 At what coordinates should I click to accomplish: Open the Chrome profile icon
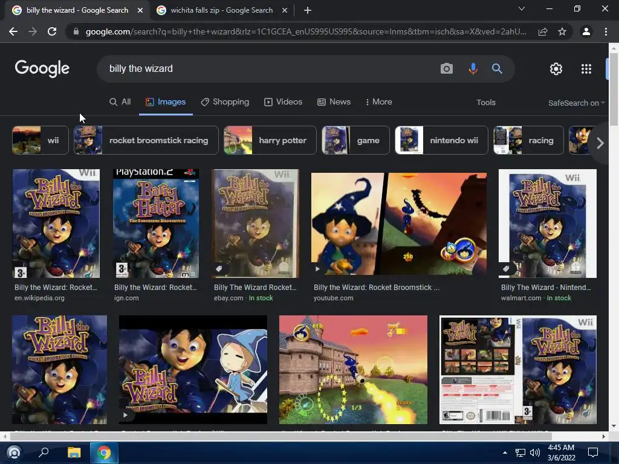coord(586,31)
